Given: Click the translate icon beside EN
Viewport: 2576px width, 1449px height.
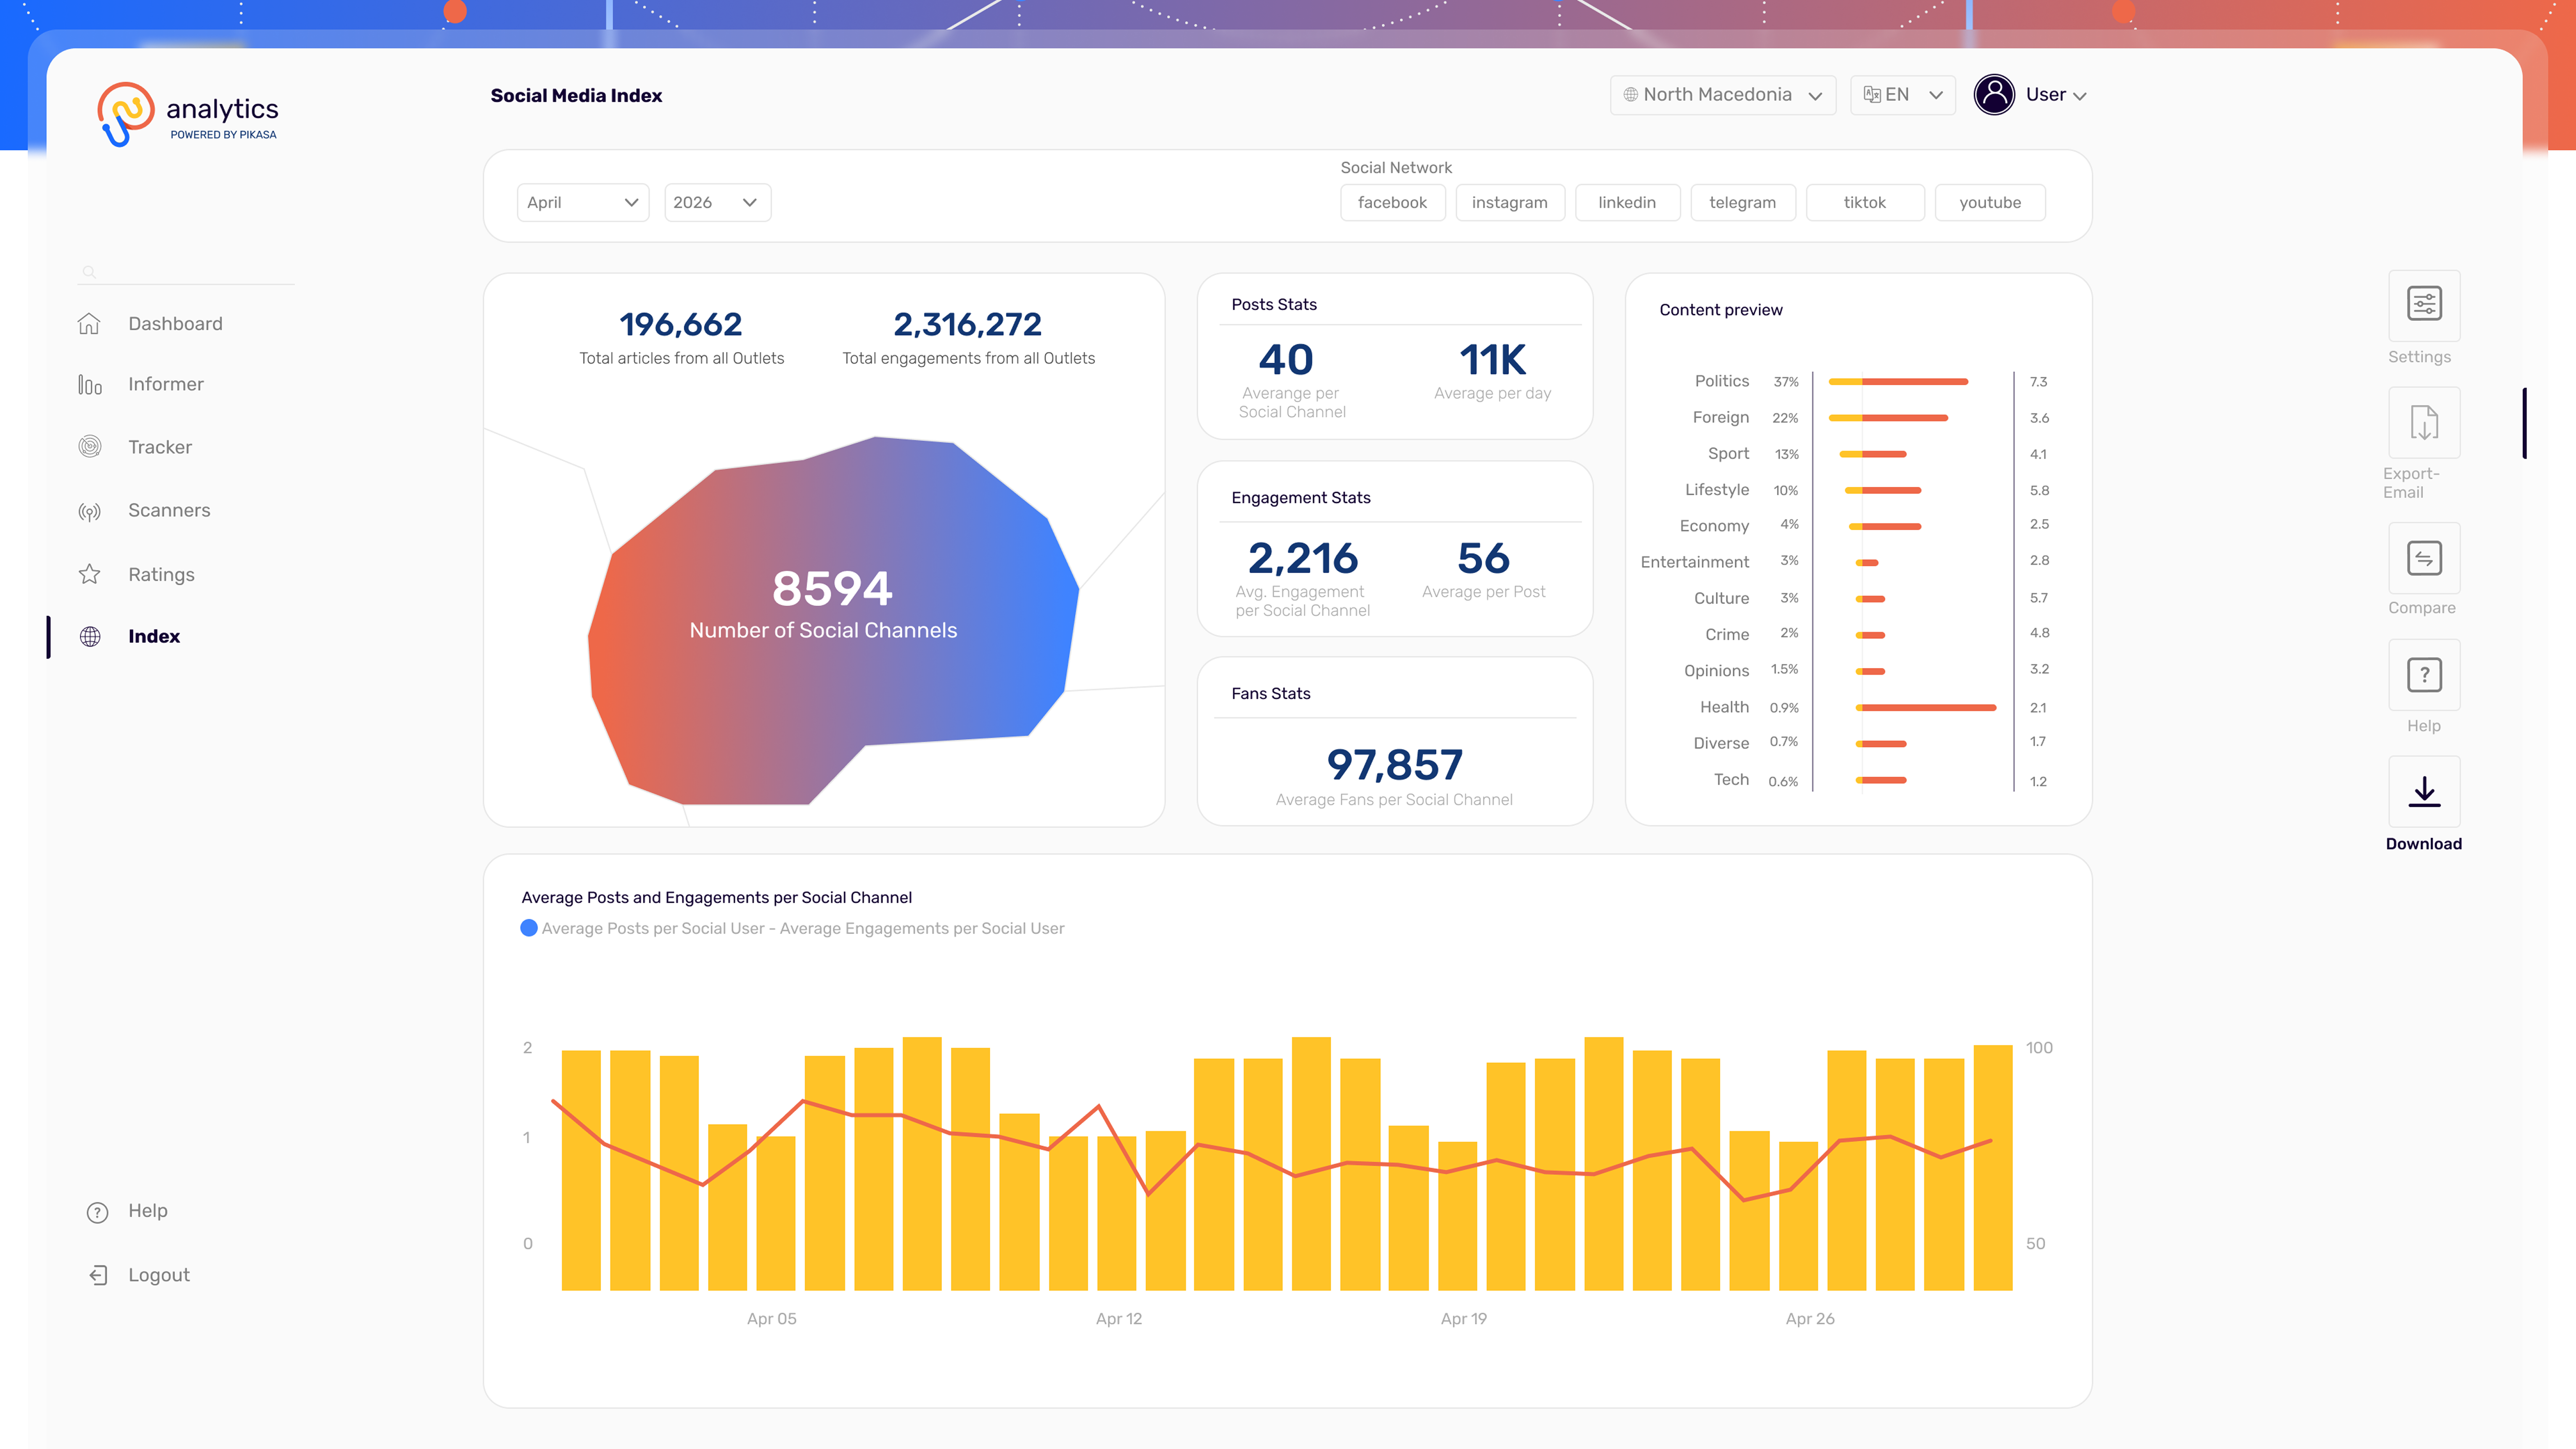Looking at the screenshot, I should 1871,95.
